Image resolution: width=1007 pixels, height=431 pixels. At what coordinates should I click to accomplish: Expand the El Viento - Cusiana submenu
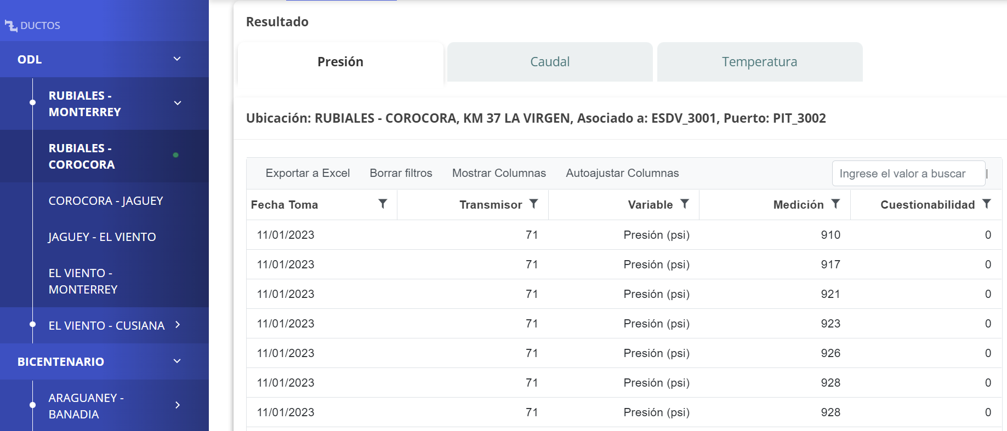pos(178,325)
